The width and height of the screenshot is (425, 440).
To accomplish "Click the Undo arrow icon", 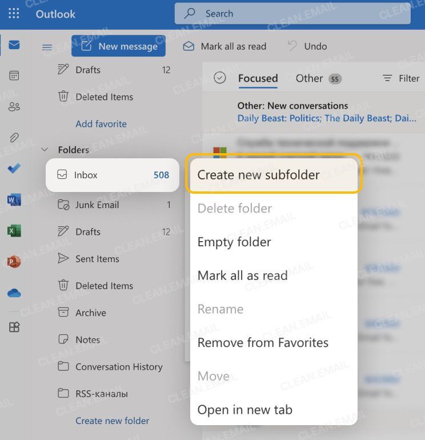I will click(292, 46).
